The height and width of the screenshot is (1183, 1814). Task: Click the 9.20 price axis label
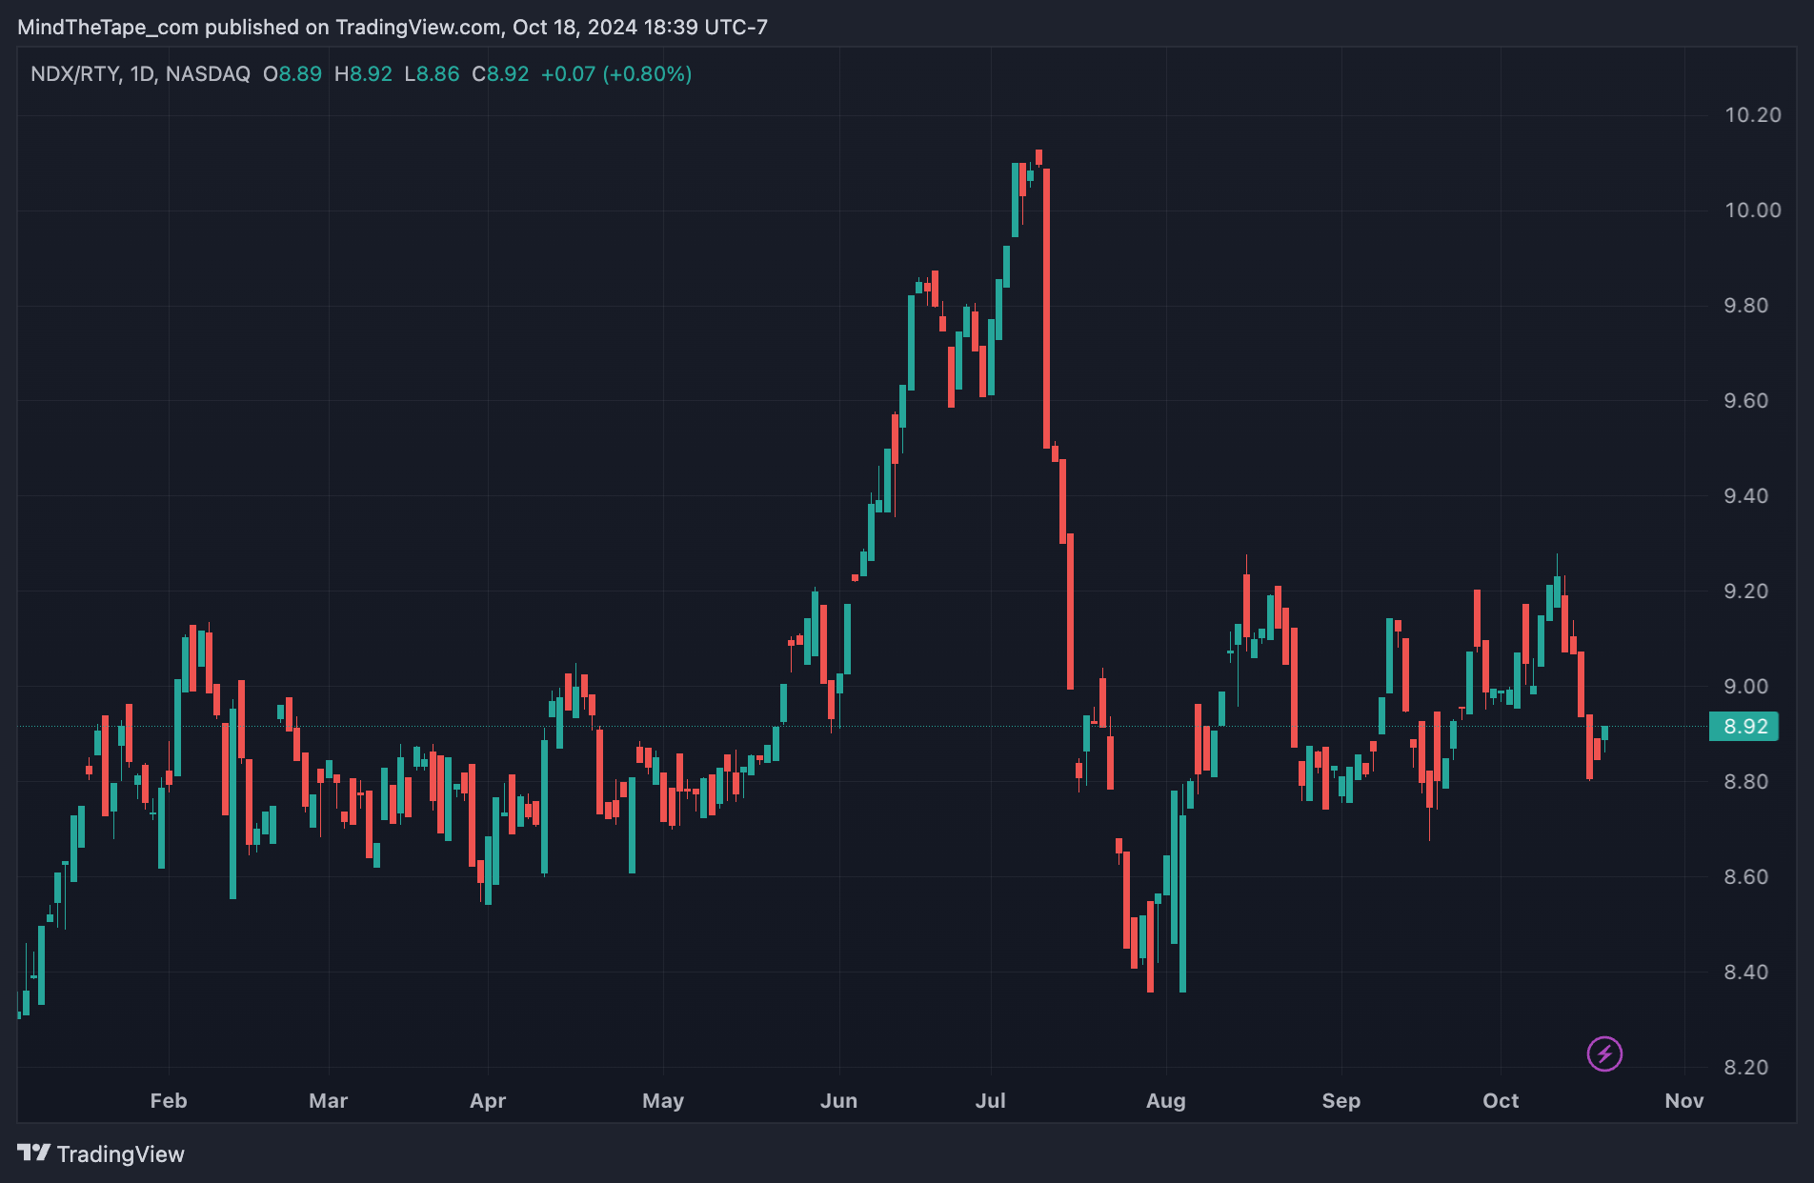(1745, 591)
